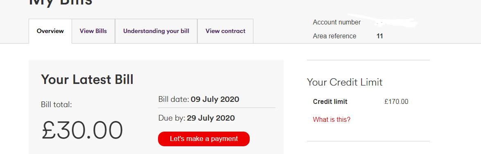The image size is (481, 154).
Task: Click the £30.00 bill total amount
Action: click(x=82, y=130)
